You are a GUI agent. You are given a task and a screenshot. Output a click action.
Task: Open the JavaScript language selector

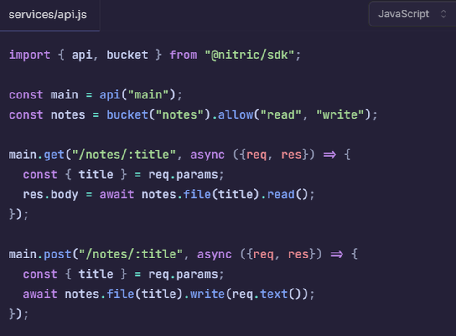coord(404,14)
